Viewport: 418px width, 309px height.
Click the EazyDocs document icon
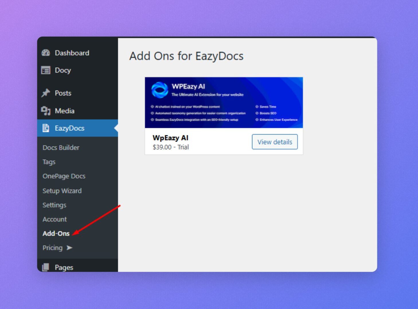pos(46,128)
